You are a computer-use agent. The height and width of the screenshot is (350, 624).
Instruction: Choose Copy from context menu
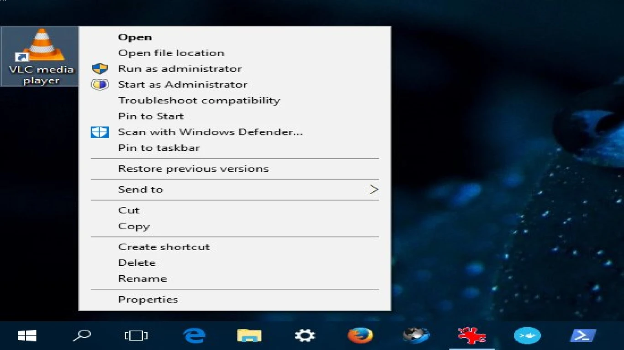134,226
